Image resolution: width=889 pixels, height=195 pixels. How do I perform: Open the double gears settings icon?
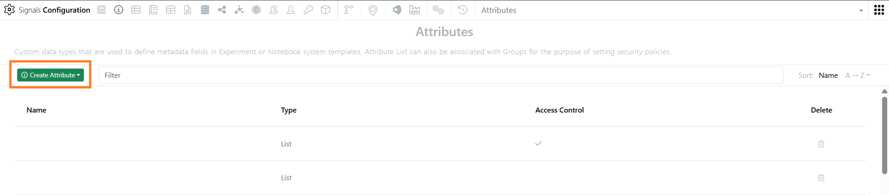tap(438, 10)
